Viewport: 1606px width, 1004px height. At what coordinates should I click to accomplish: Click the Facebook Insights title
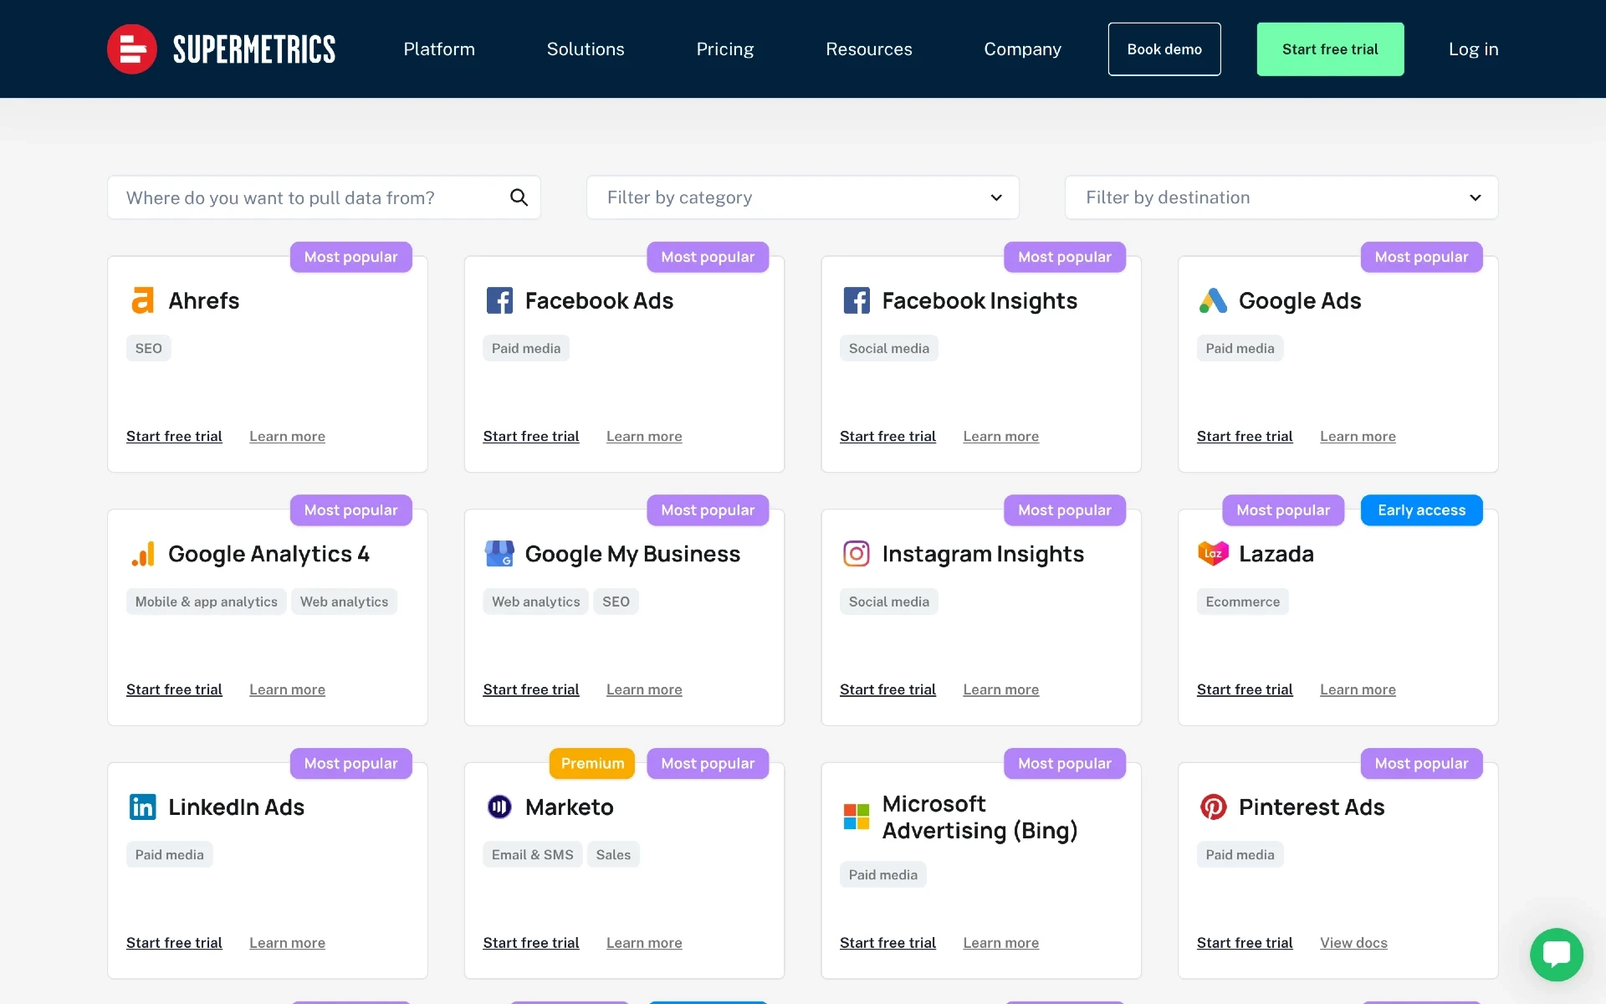(979, 300)
